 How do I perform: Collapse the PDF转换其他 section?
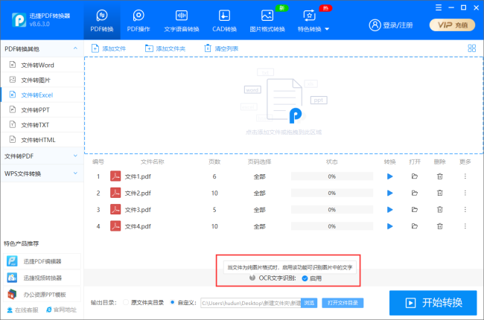(x=75, y=48)
